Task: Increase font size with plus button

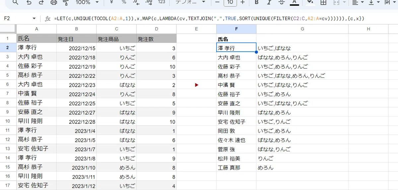Action: 243,2
